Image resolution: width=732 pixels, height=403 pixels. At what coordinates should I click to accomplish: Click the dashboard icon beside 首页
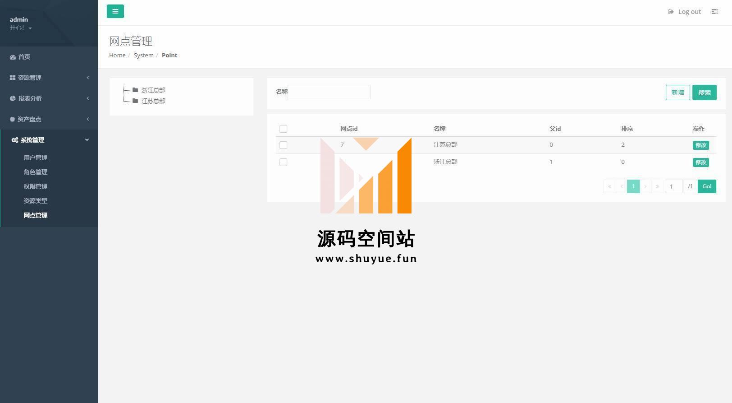point(13,57)
